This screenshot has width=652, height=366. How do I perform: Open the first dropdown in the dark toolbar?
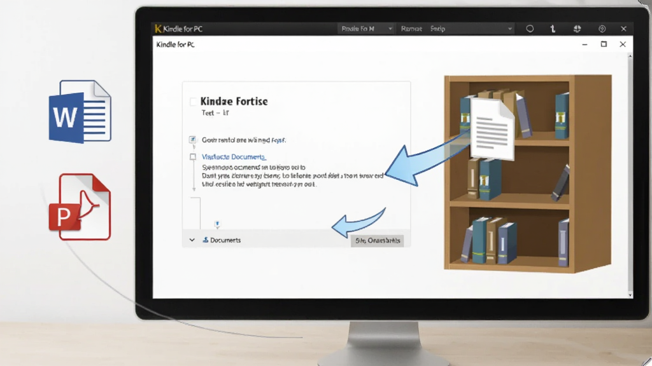point(365,29)
